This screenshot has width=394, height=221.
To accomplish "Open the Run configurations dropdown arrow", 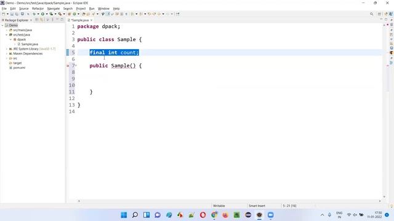I will click(47, 14).
